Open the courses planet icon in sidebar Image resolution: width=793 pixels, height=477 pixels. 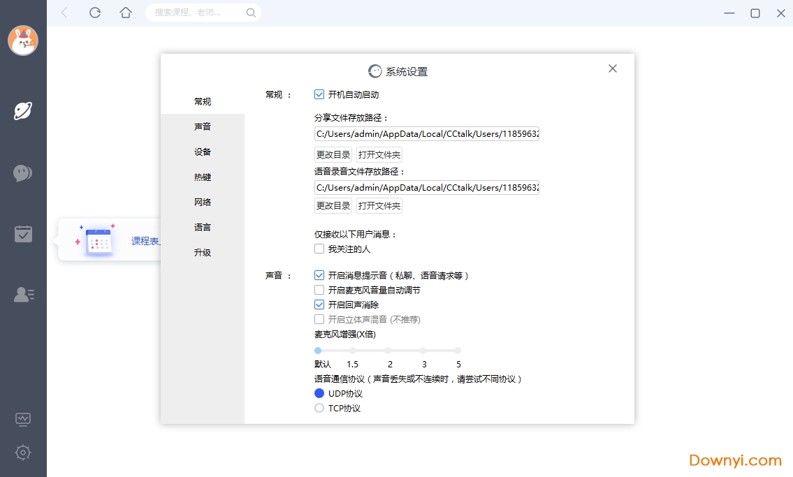click(x=23, y=110)
